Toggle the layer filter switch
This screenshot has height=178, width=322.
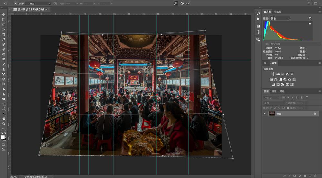307,97
